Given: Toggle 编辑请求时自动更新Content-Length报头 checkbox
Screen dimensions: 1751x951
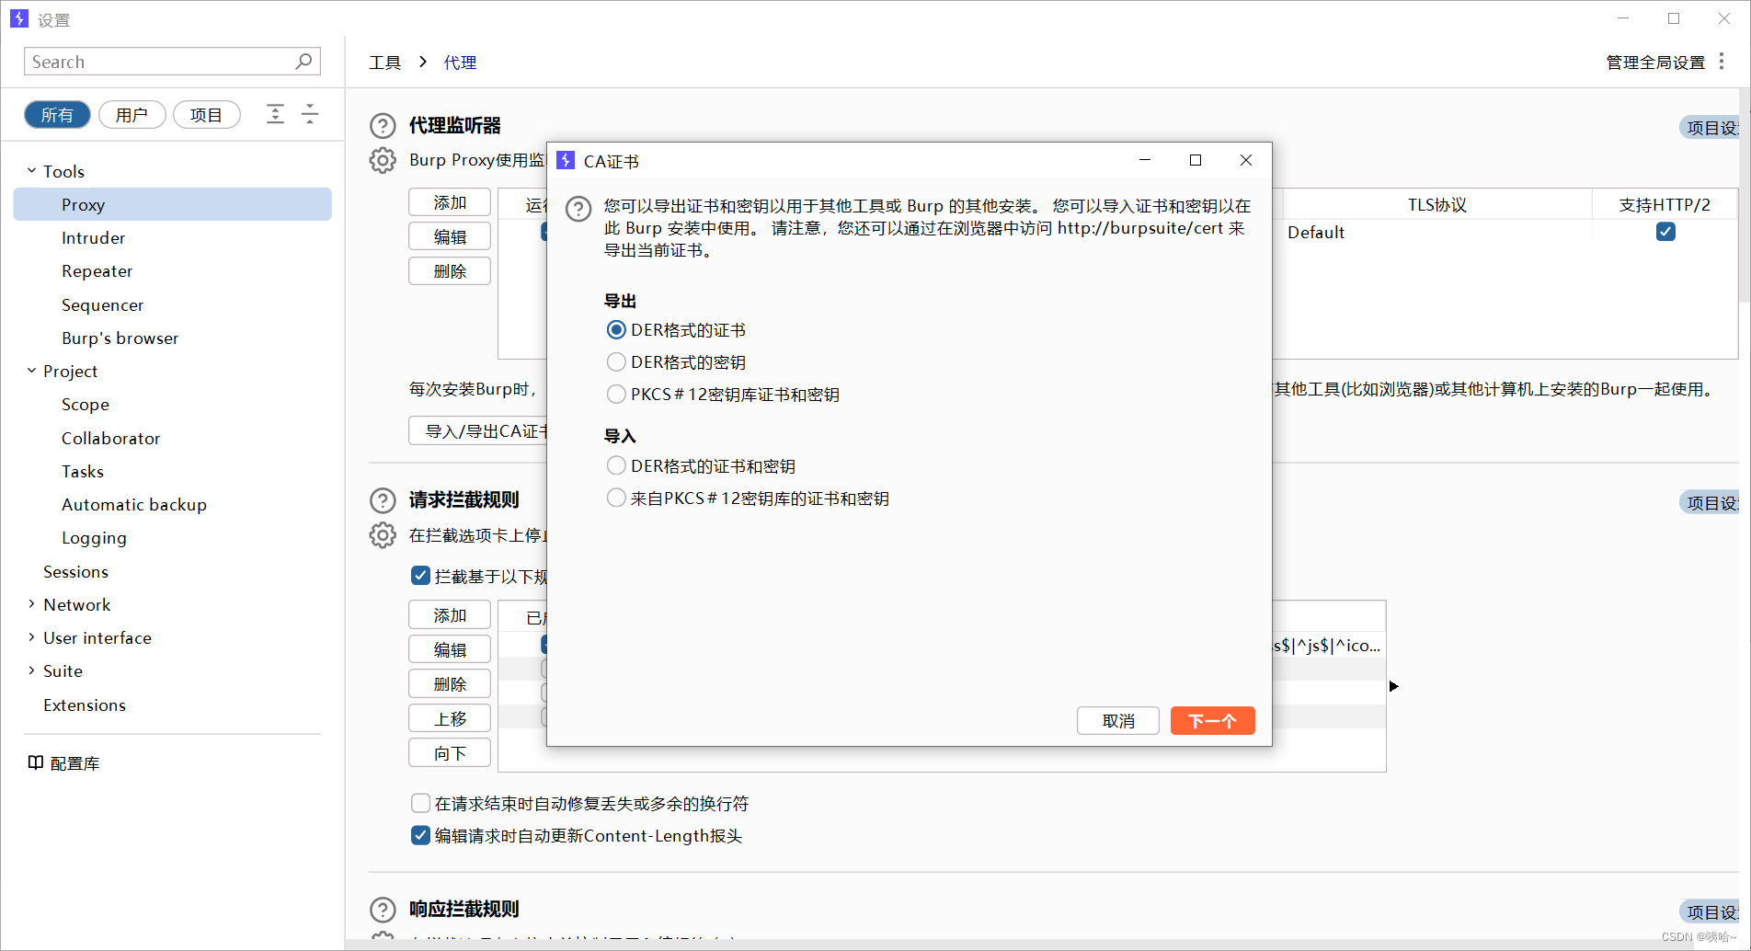Looking at the screenshot, I should click(420, 835).
